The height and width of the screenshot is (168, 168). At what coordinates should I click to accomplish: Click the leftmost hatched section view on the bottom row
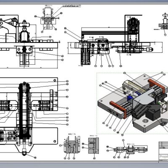[x=72, y=145]
